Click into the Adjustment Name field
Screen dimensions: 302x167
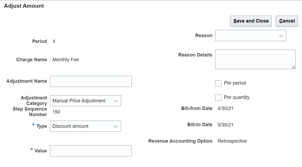[90, 81]
